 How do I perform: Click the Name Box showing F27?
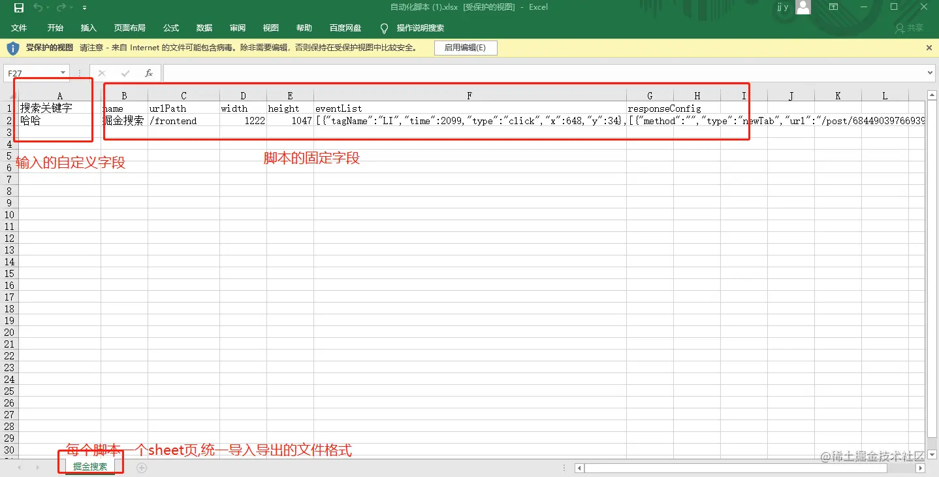32,73
